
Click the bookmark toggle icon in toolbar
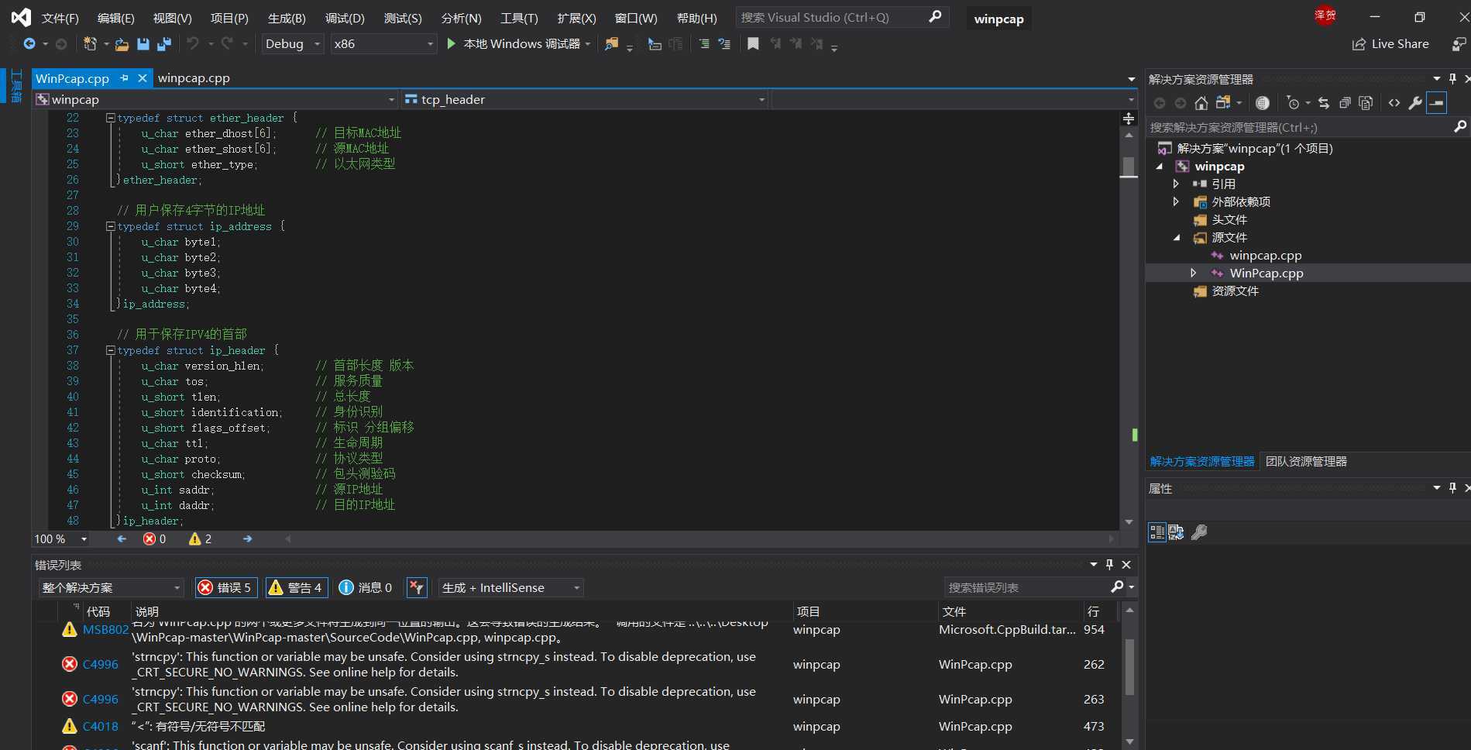(x=753, y=44)
